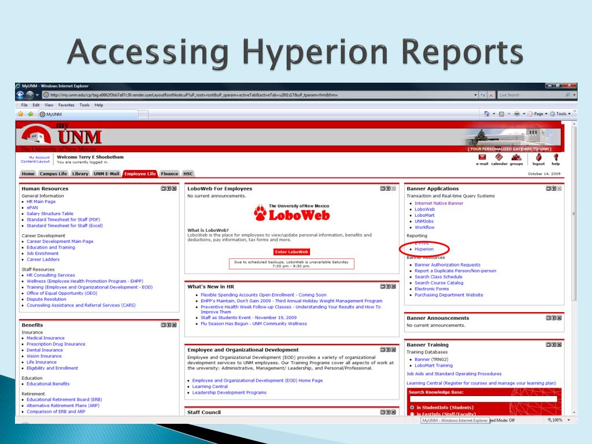Stop page loading with the red X icon
This screenshot has width=592, height=444.
(491, 95)
